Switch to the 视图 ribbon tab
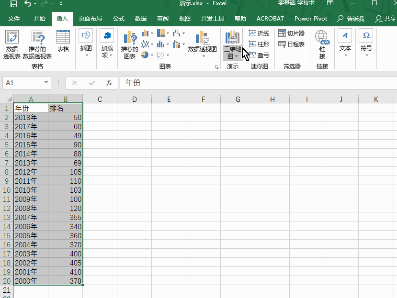Screen dimensions: 397x298 tap(184, 19)
